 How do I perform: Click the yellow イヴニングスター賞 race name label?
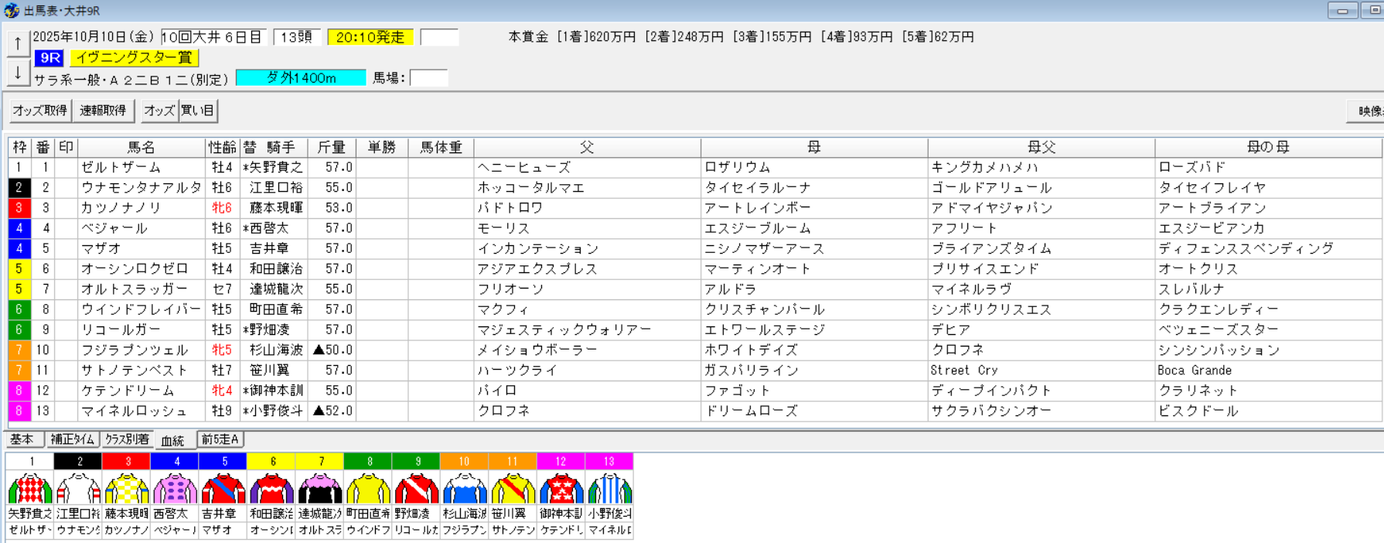pos(135,57)
